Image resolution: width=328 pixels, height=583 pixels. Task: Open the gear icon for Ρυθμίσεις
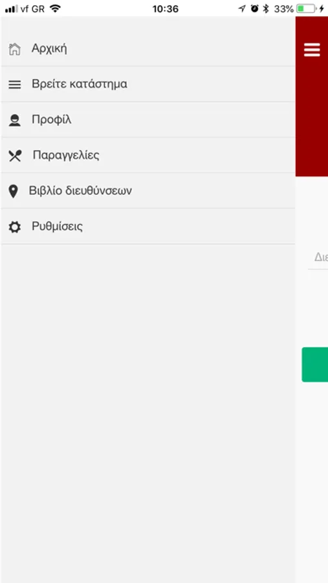pos(14,227)
